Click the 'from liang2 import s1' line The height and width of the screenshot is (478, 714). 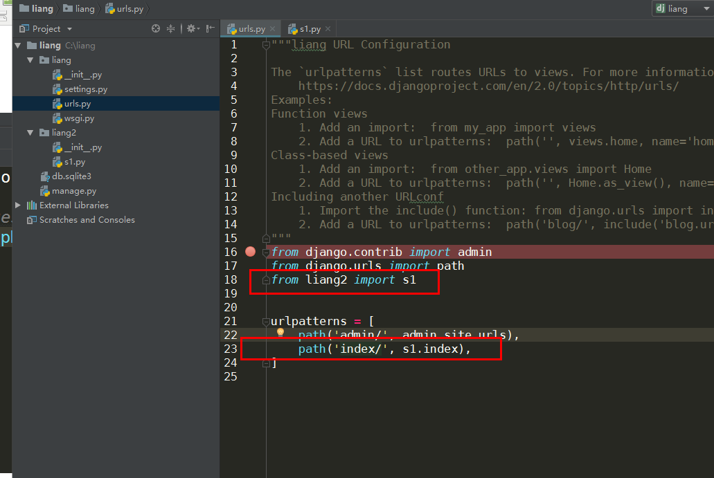click(x=343, y=279)
